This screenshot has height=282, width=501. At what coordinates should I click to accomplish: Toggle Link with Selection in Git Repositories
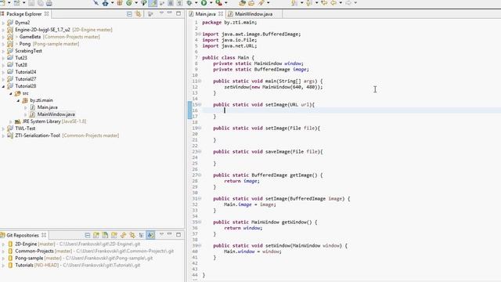132,235
